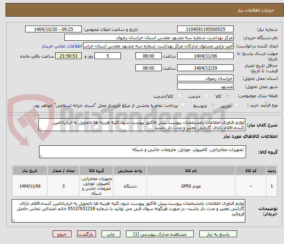Click the گروه کالا table column header
The image size is (284, 244).
coord(96,171)
